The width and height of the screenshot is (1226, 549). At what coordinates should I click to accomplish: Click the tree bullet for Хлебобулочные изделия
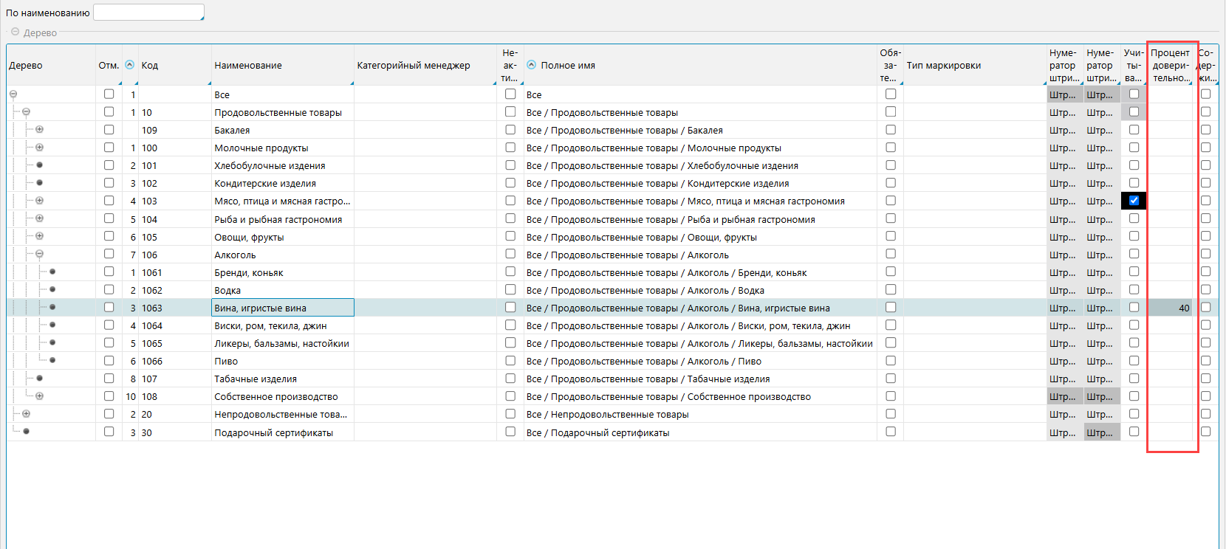pyautogui.click(x=39, y=165)
